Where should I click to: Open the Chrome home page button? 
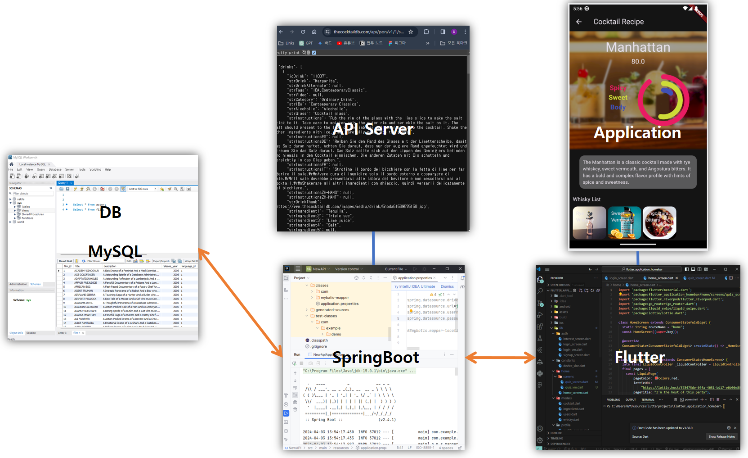314,32
